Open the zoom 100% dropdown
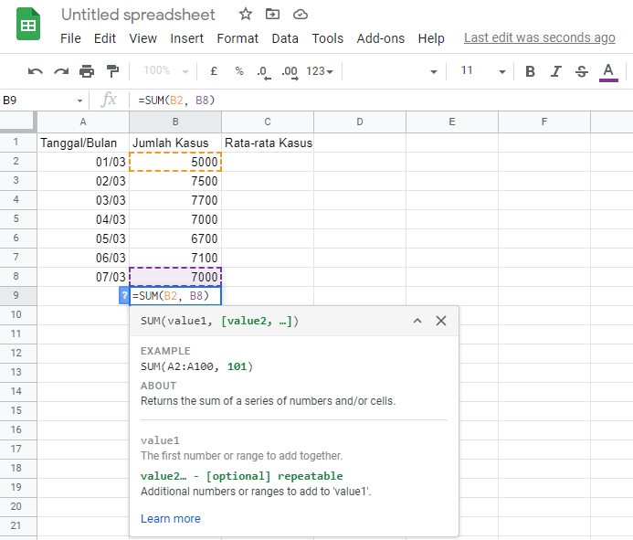The width and height of the screenshot is (633, 540). pyautogui.click(x=166, y=71)
